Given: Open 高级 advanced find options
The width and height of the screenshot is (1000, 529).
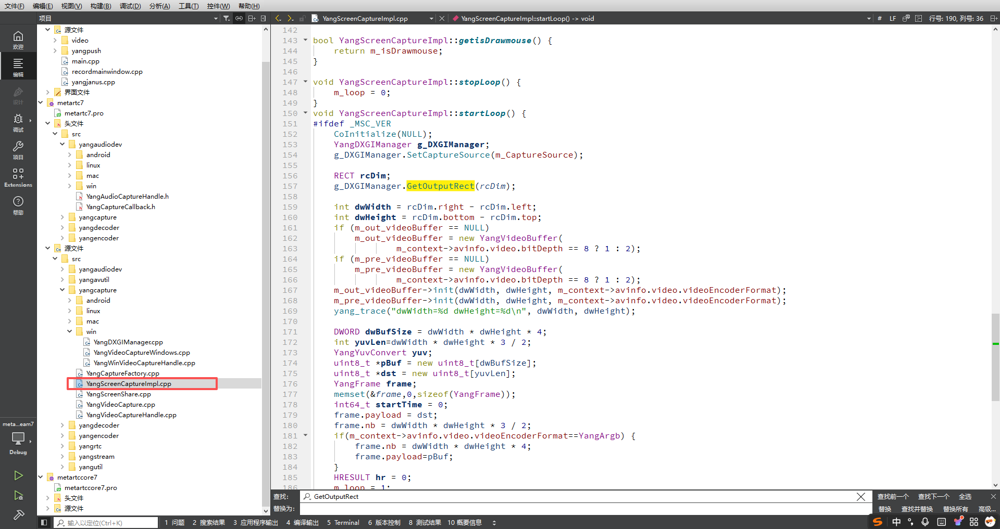Looking at the screenshot, I should [x=986, y=509].
